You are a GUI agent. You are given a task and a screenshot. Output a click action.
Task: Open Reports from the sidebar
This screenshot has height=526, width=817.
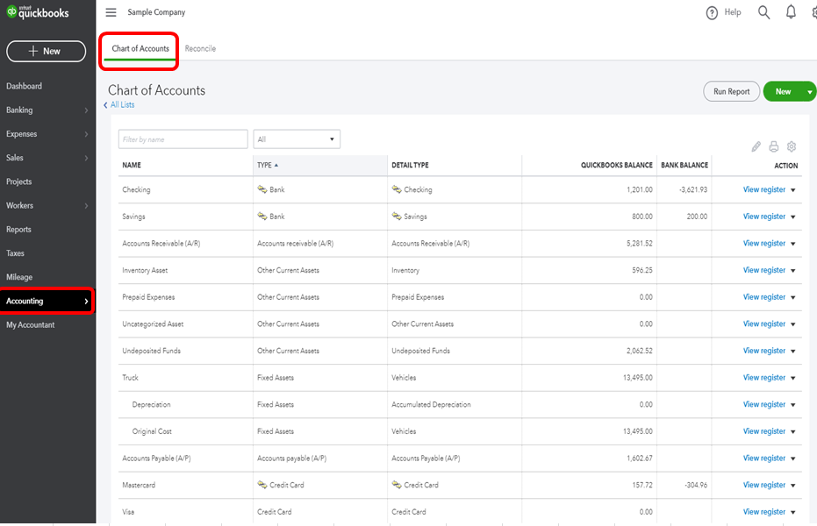(18, 230)
